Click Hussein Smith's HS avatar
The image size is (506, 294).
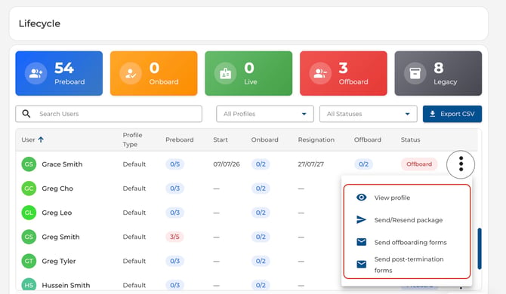click(x=29, y=285)
